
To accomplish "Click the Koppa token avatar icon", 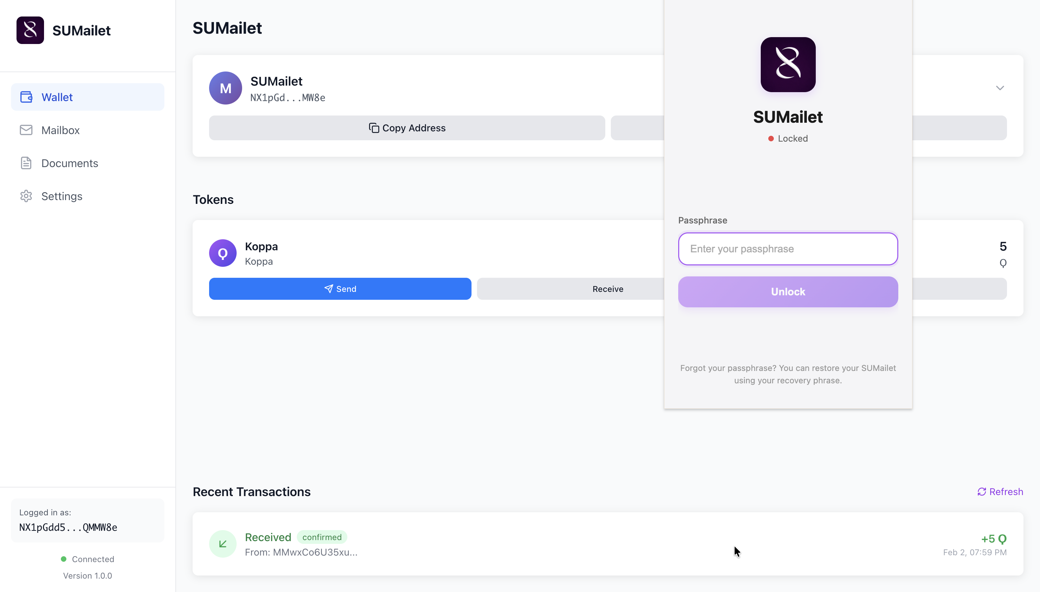I will coord(222,252).
